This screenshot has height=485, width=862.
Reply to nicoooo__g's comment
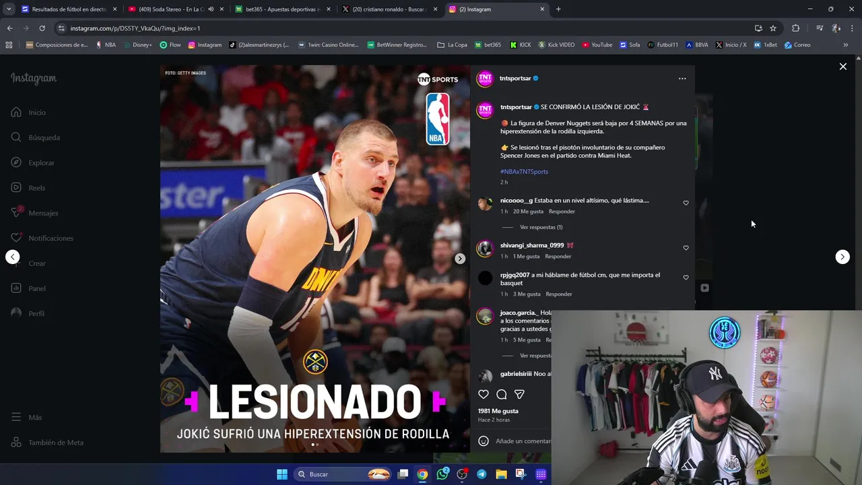click(x=562, y=212)
